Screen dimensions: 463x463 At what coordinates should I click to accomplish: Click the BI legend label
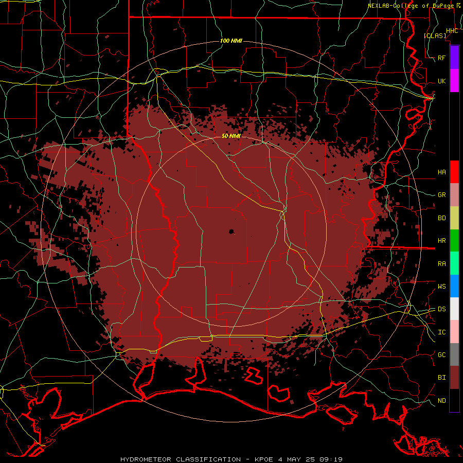point(442,378)
